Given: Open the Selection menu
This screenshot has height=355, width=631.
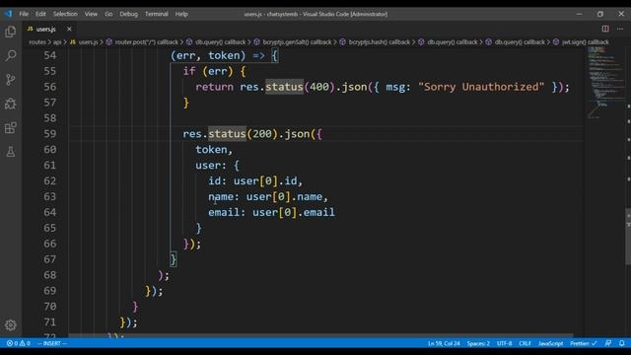Looking at the screenshot, I should point(65,14).
